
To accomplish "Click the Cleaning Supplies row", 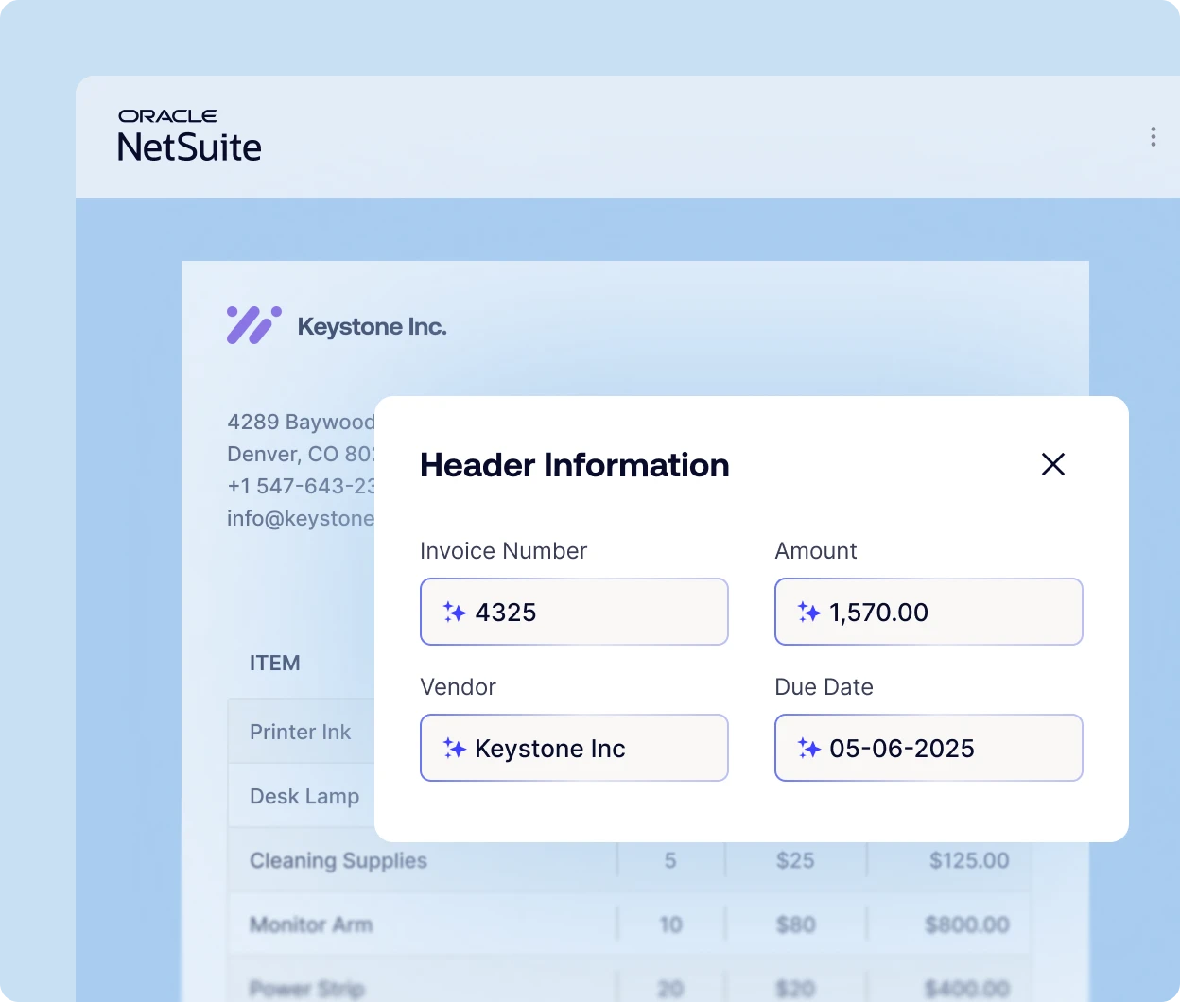I will (338, 860).
